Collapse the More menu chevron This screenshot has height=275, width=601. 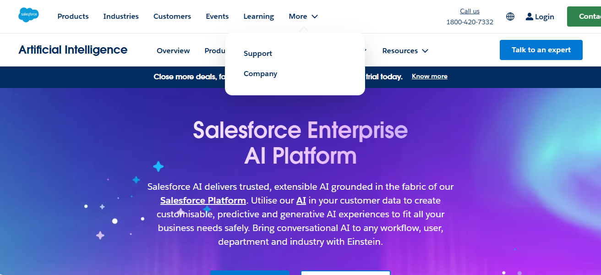315,16
